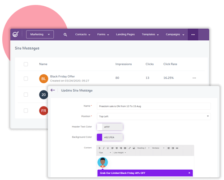Toggle bold formatting in content editor
224x180 pixels.
click(99, 148)
